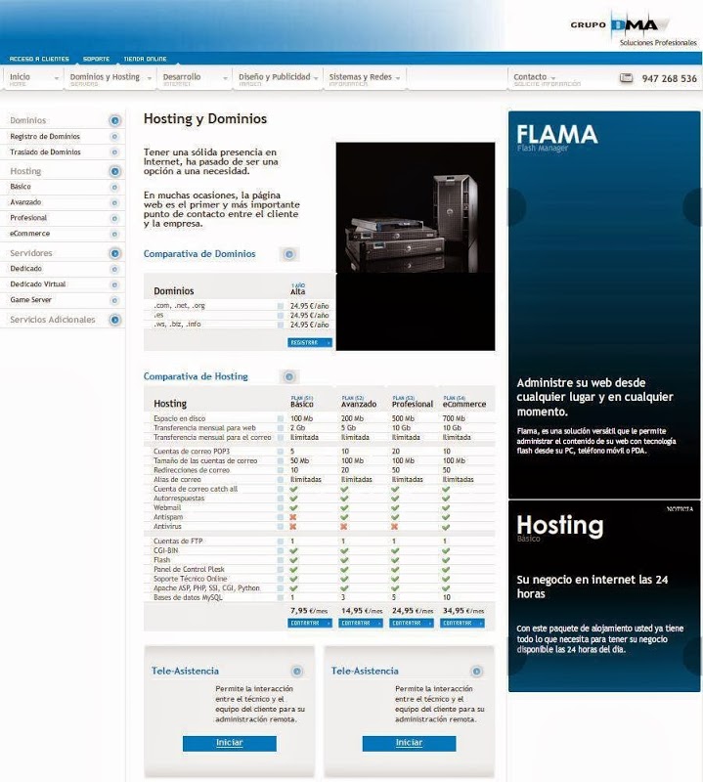Click the arrow icon beside Servidores heading

point(114,253)
